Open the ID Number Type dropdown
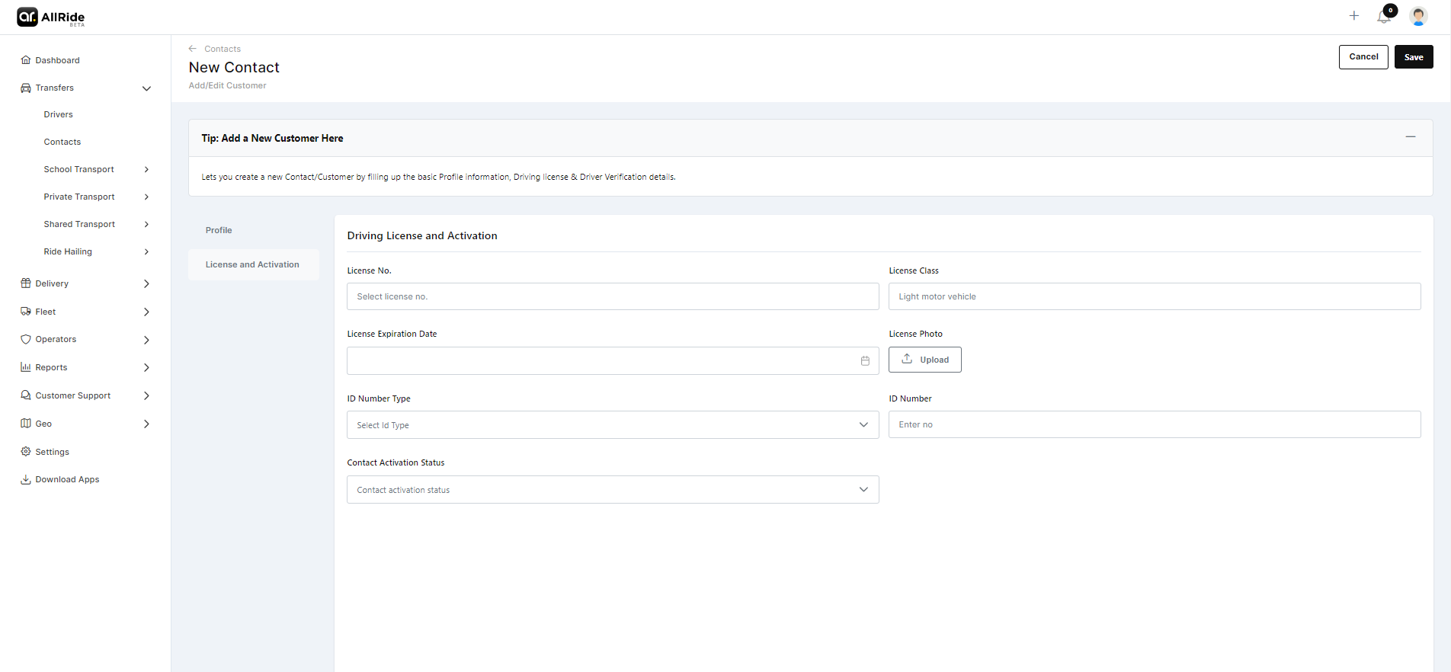 click(612, 425)
